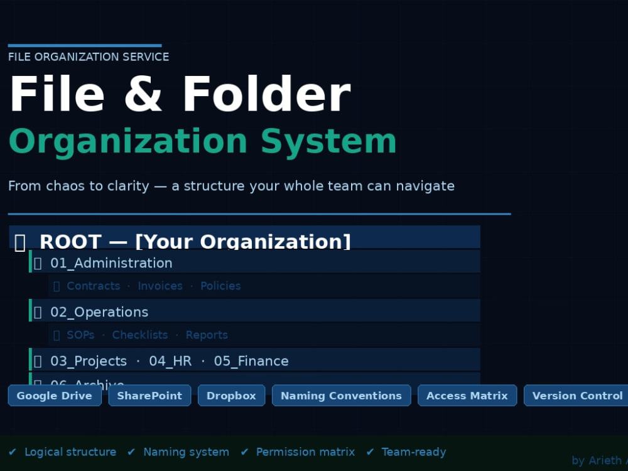628x471 pixels.
Task: Click the ROOT folder icon
Action: point(20,242)
